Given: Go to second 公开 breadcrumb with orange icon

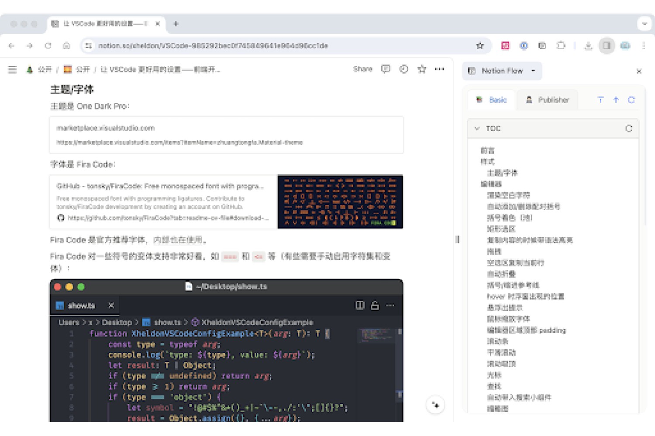Looking at the screenshot, I should click(x=77, y=69).
